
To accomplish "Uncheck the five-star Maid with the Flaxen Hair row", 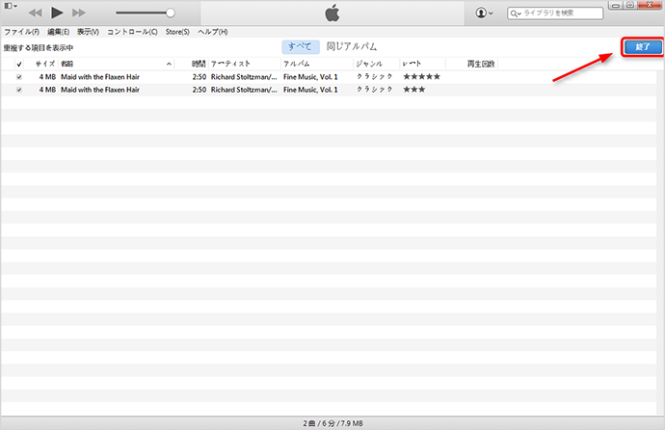I will 19,77.
